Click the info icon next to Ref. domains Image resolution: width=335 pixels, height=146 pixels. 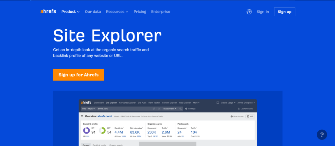pyautogui.click(x=142, y=127)
